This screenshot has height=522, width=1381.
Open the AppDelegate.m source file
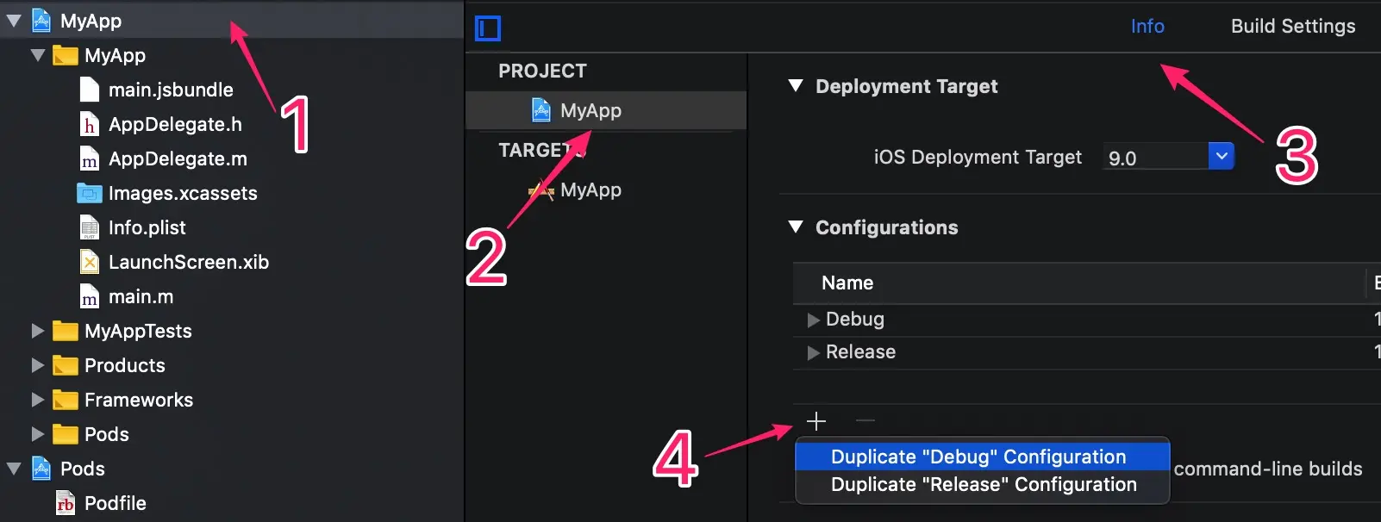[x=178, y=158]
